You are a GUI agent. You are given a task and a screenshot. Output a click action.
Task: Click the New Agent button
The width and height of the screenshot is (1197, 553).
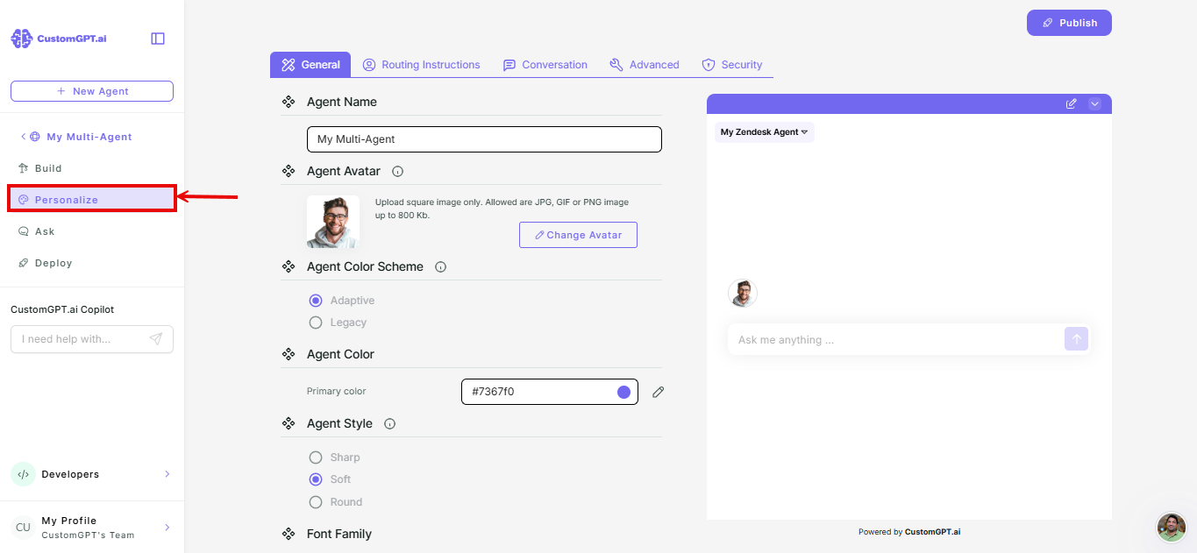pos(92,91)
